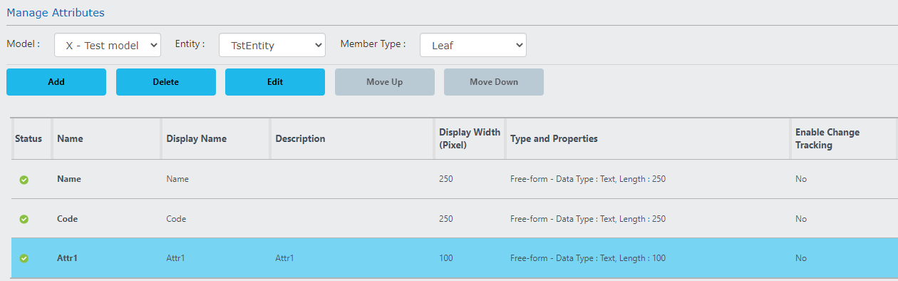Click the green status icon for Code row

tap(24, 219)
